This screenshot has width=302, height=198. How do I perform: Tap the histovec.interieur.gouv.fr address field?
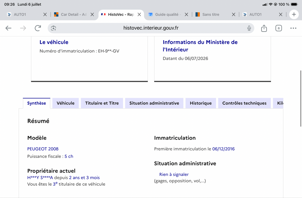click(151, 28)
